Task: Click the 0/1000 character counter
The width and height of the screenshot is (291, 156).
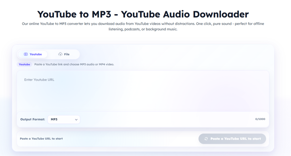Action: 260,119
